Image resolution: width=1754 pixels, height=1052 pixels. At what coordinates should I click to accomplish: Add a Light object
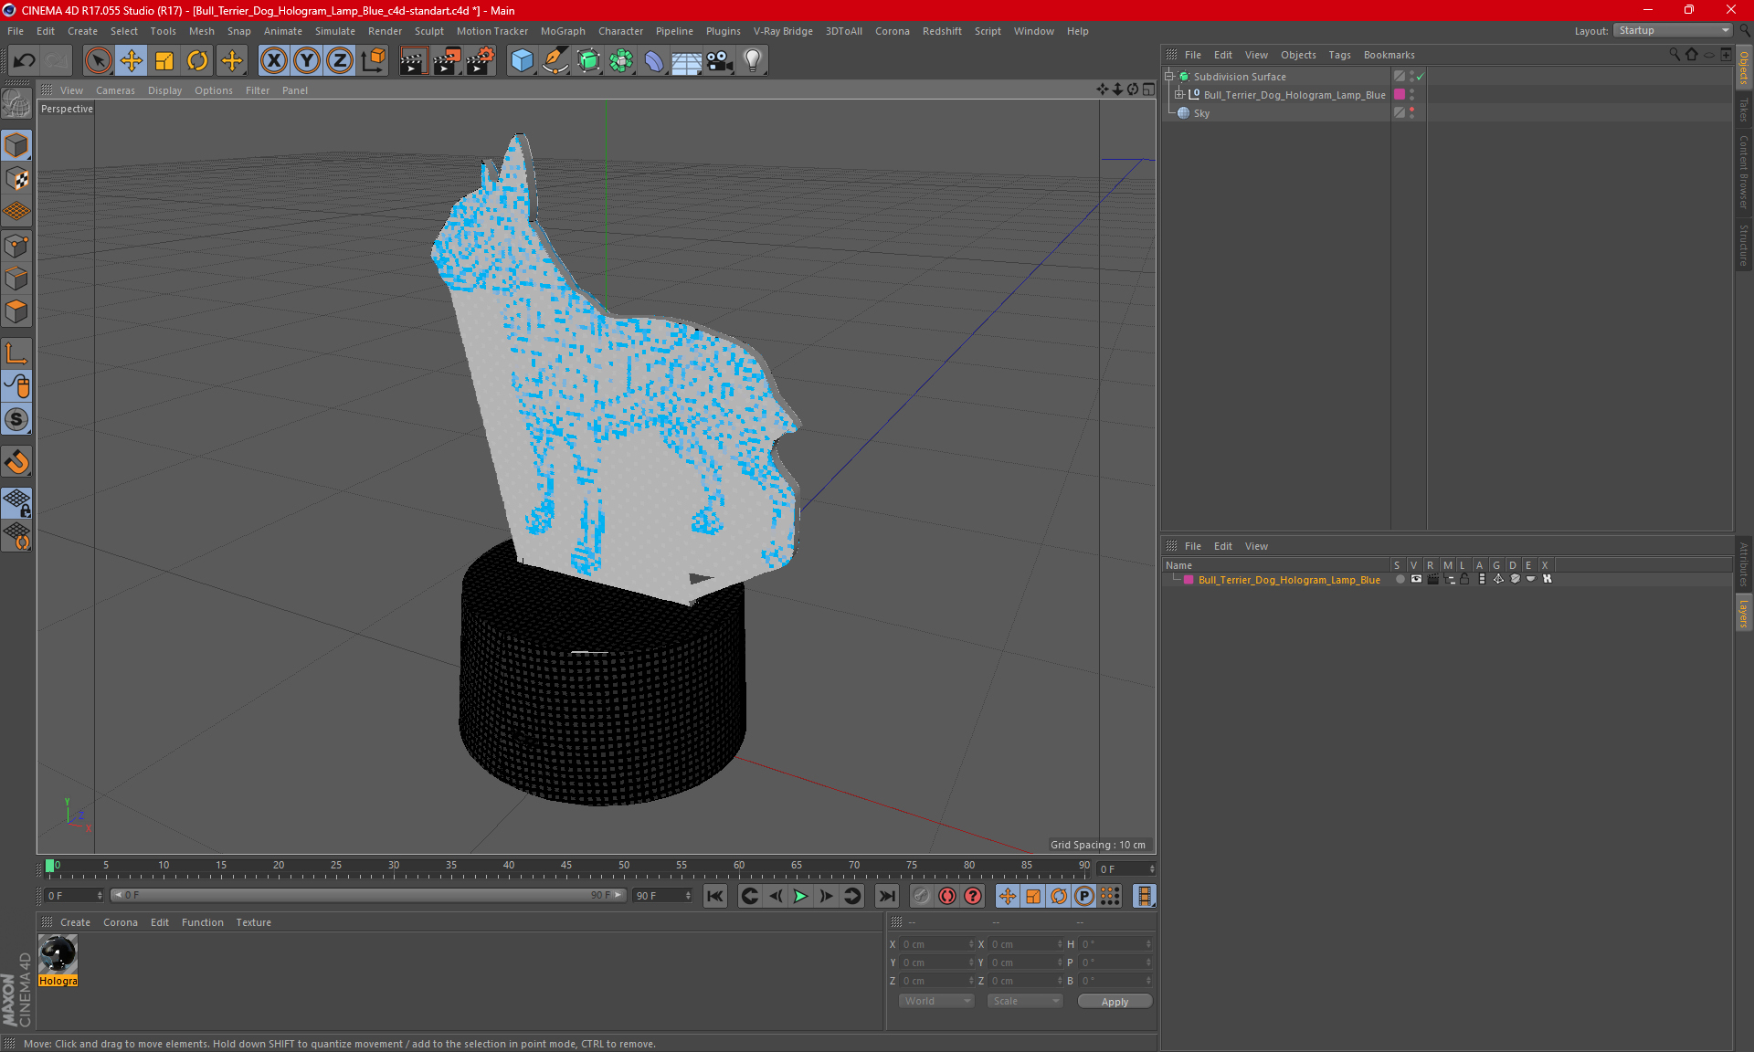point(753,61)
